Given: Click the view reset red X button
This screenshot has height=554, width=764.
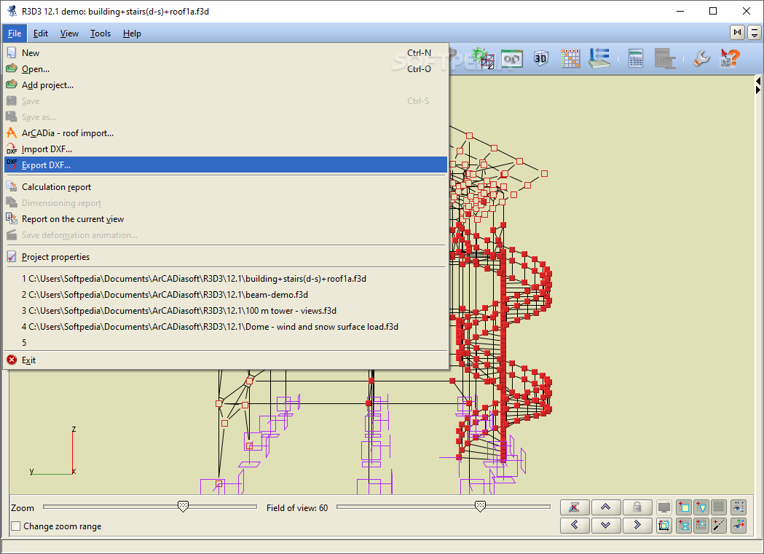Looking at the screenshot, I should 575,507.
